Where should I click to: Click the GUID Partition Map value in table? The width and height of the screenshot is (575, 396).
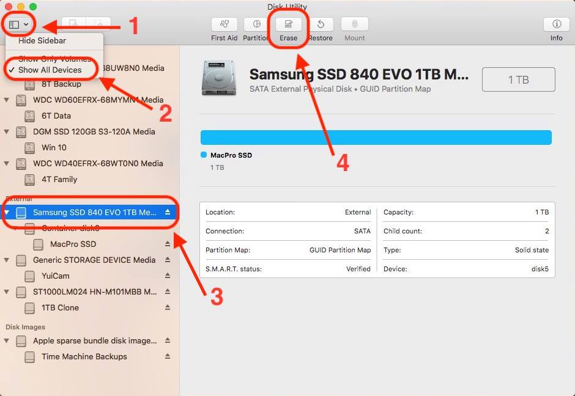click(x=340, y=250)
